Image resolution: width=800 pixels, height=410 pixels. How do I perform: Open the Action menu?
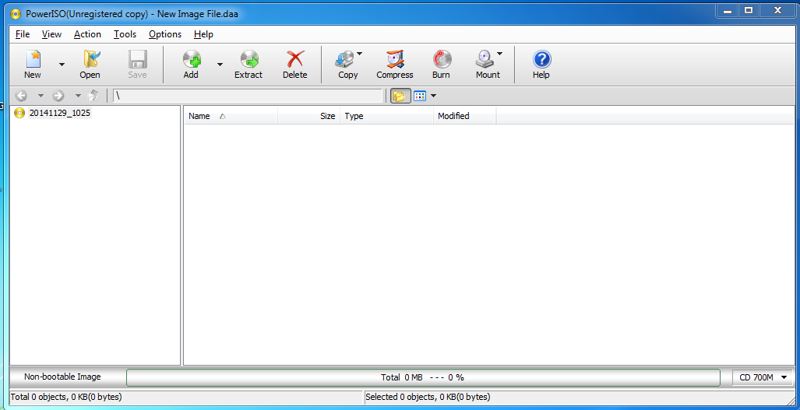(x=87, y=34)
